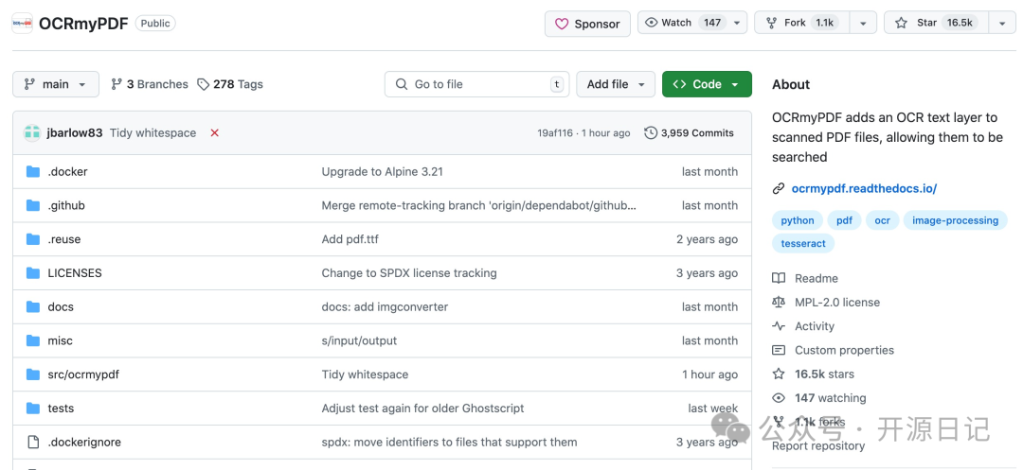The image size is (1023, 470).
Task: Open the green Code dropdown
Action: (707, 84)
